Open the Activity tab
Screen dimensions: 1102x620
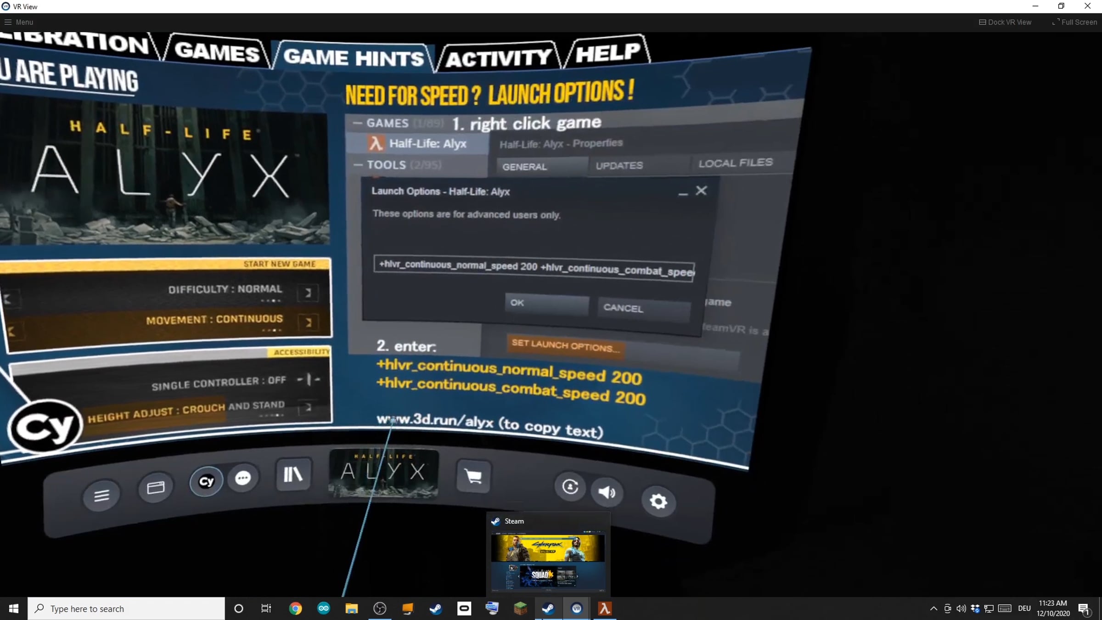tap(499, 58)
